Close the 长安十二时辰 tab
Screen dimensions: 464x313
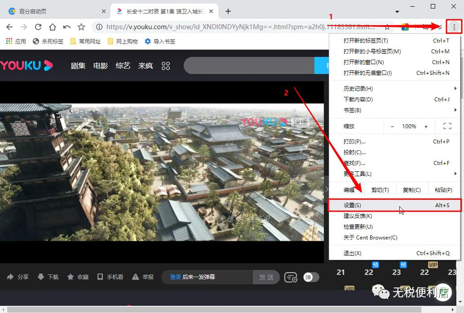[x=211, y=11]
